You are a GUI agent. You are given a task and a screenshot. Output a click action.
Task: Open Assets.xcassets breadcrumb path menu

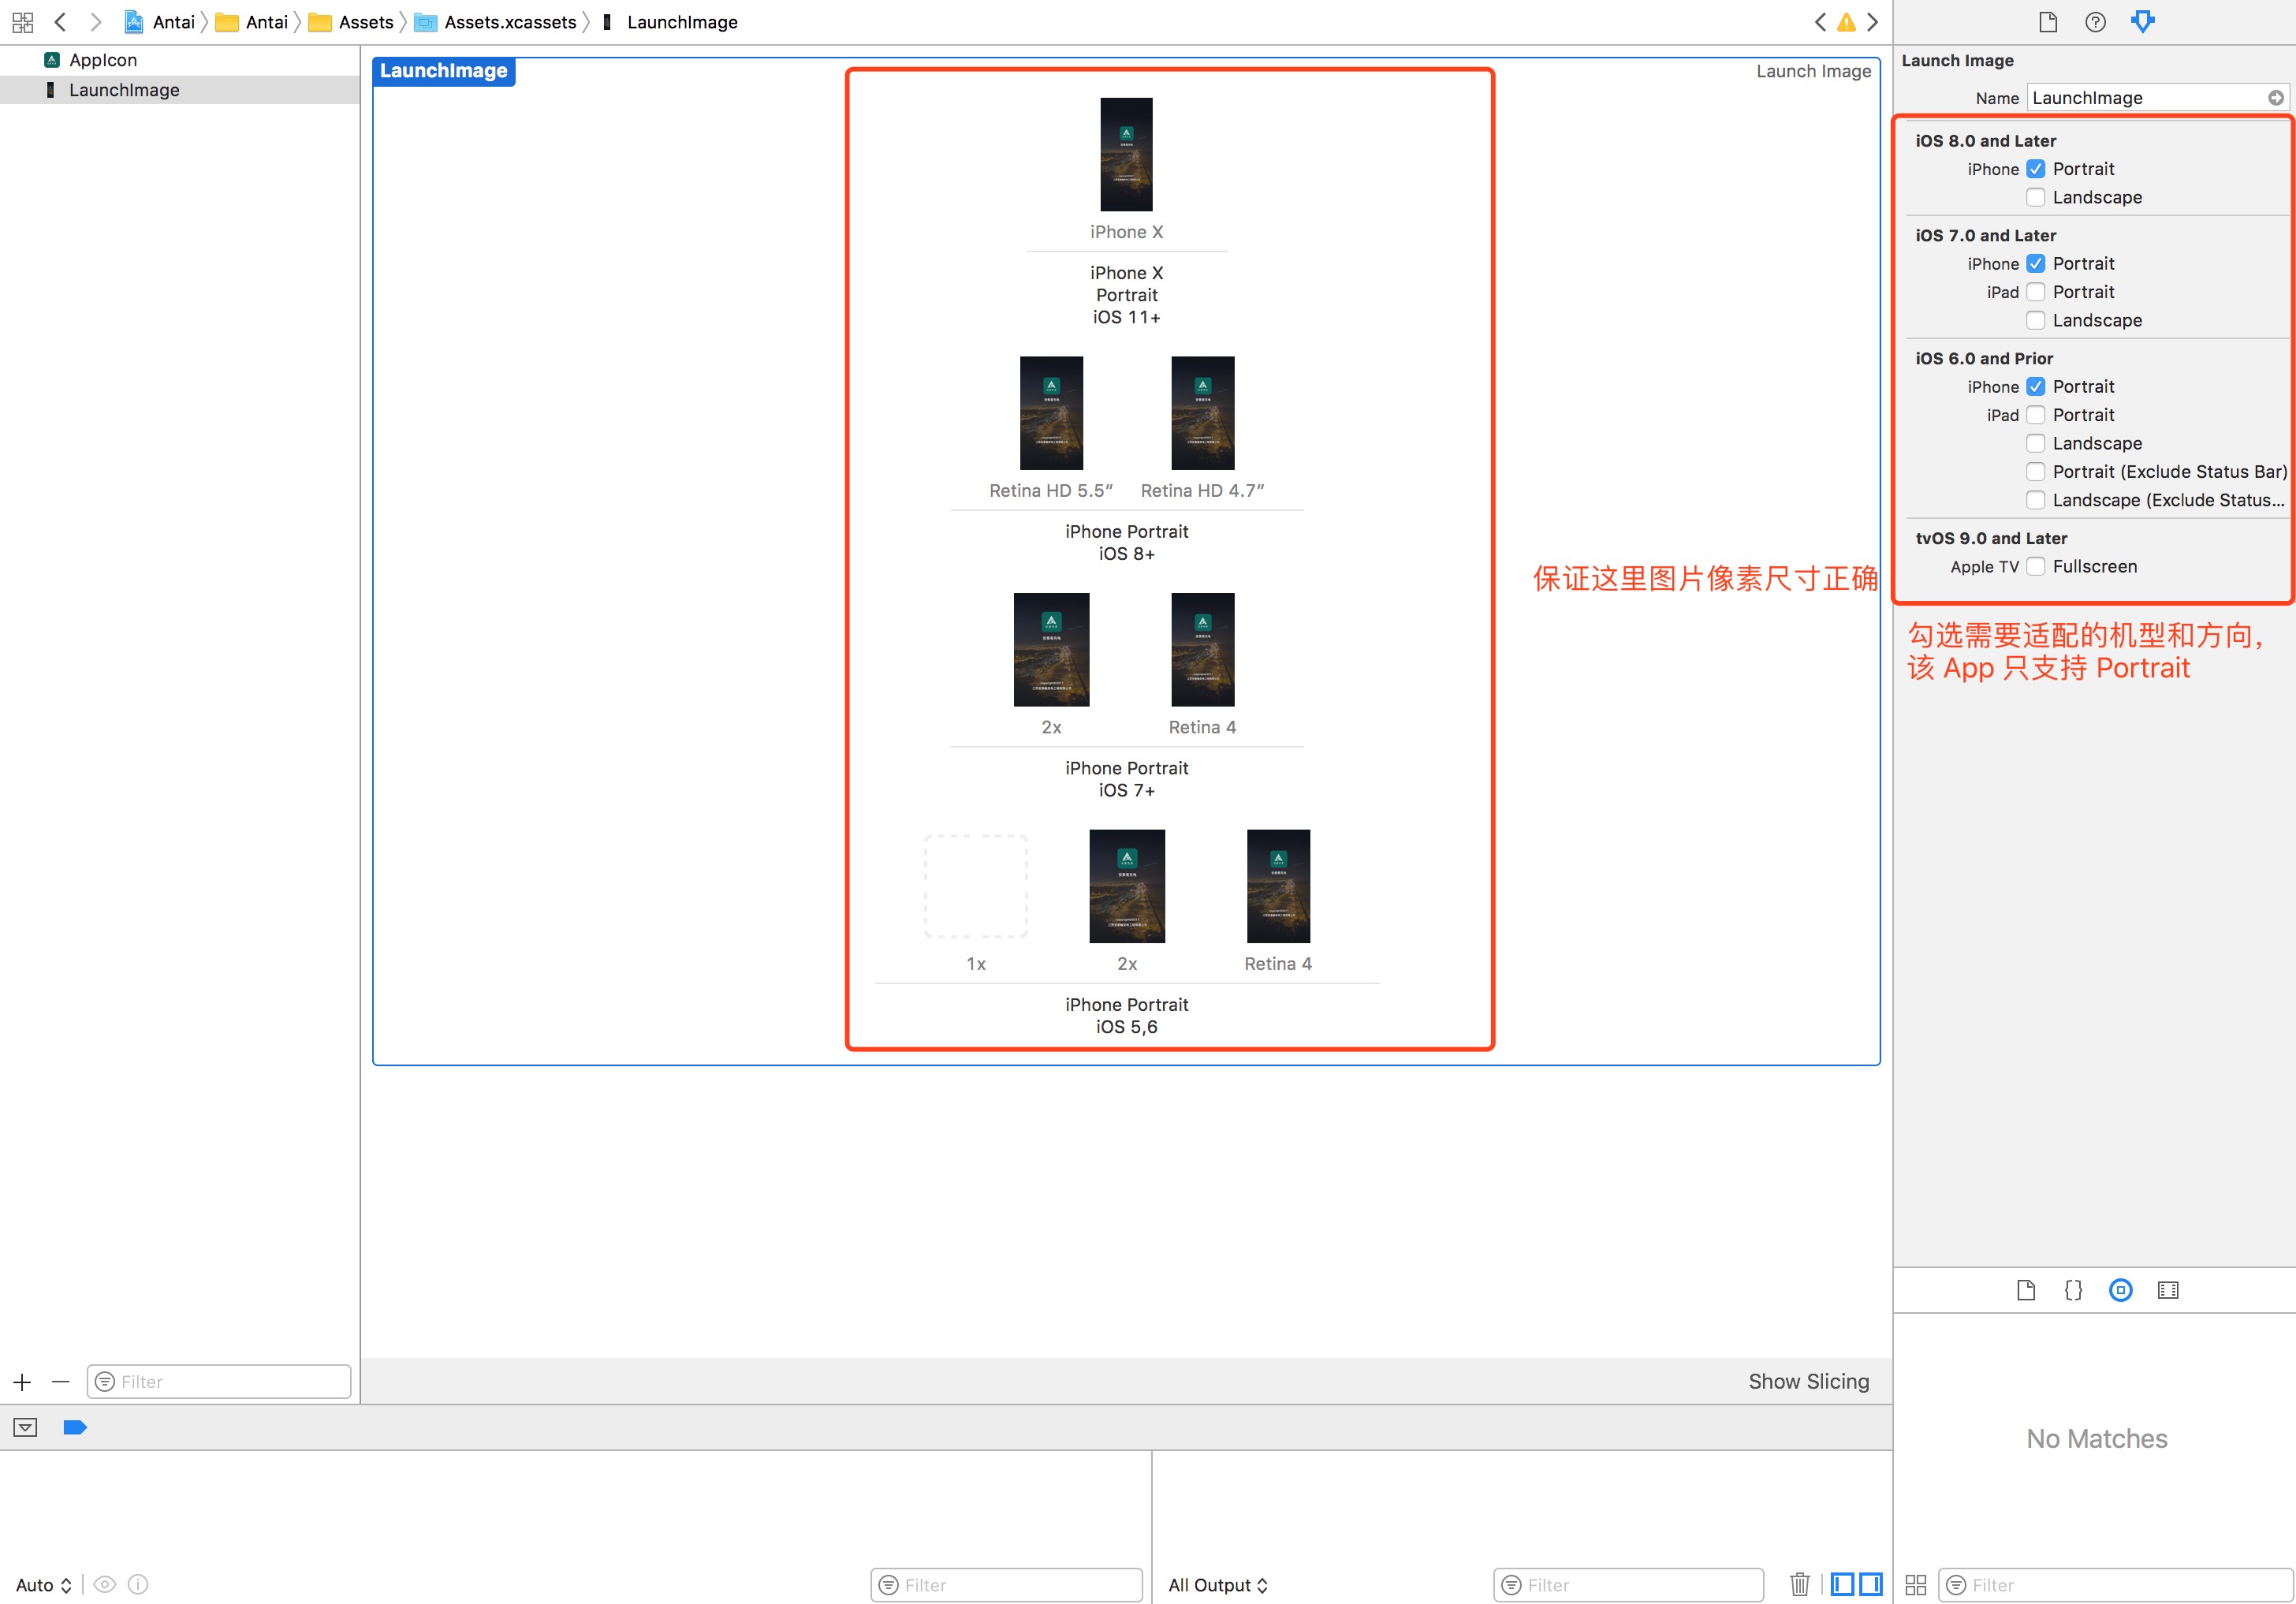[x=509, y=22]
